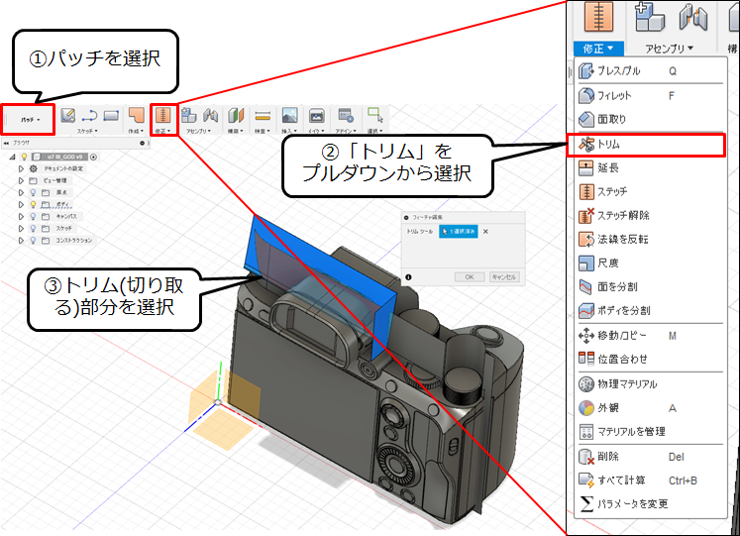Choose ステッチ解除 from the 修正 menu

[x=650, y=216]
